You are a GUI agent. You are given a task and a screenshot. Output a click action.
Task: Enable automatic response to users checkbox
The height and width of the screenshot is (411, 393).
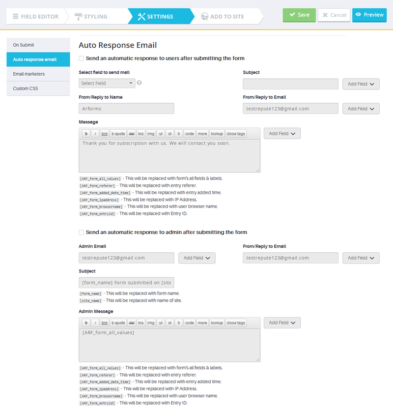[82, 59]
